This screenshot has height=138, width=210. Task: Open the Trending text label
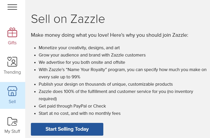coord(12,72)
